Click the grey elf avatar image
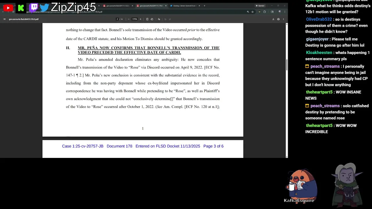 tap(346, 185)
